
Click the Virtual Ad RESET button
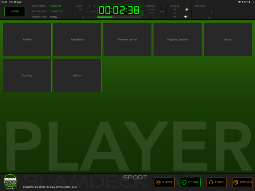tap(175, 13)
